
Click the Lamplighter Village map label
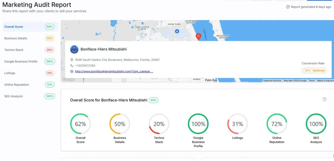click(142, 28)
